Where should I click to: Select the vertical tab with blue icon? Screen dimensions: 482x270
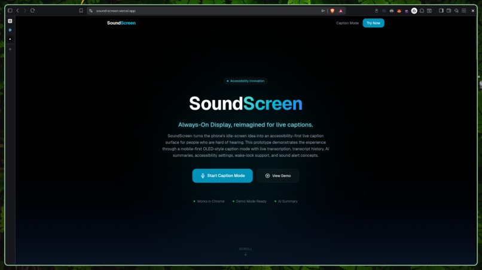10,30
